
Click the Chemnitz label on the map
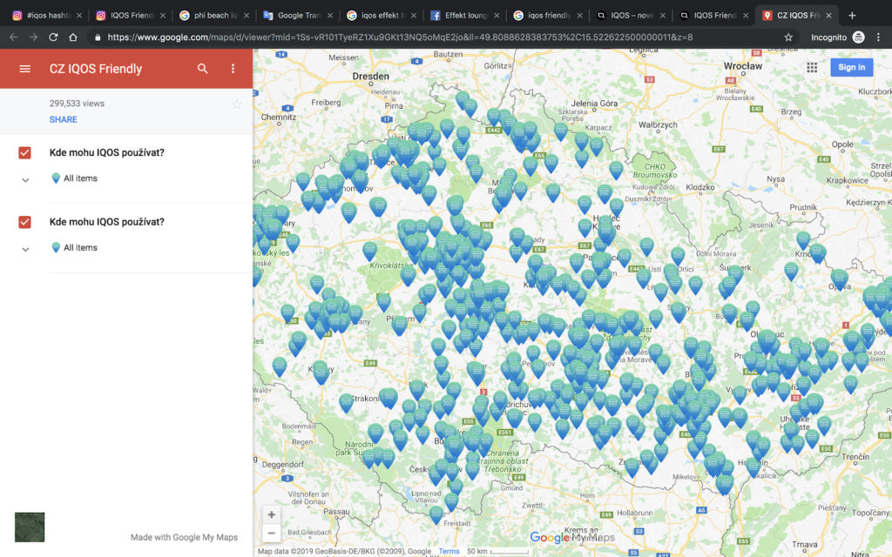pyautogui.click(x=279, y=117)
